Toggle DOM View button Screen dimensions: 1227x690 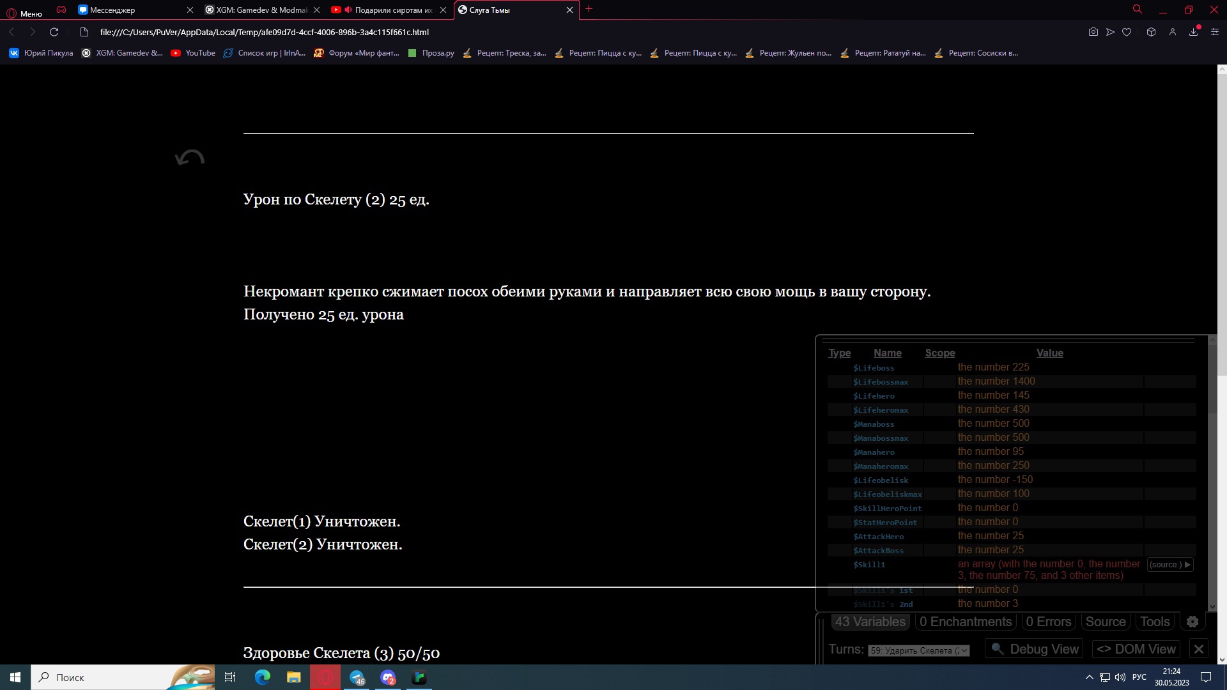1136,649
